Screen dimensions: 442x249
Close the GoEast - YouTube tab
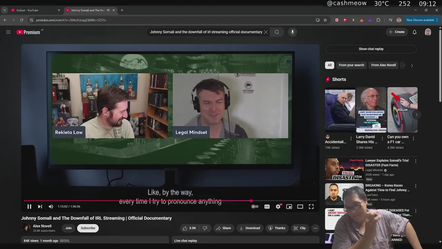coord(59,10)
